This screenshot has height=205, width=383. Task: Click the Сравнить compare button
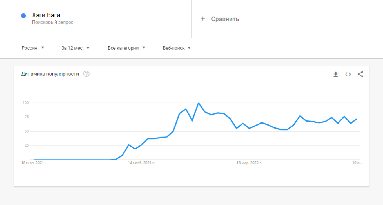click(225, 19)
